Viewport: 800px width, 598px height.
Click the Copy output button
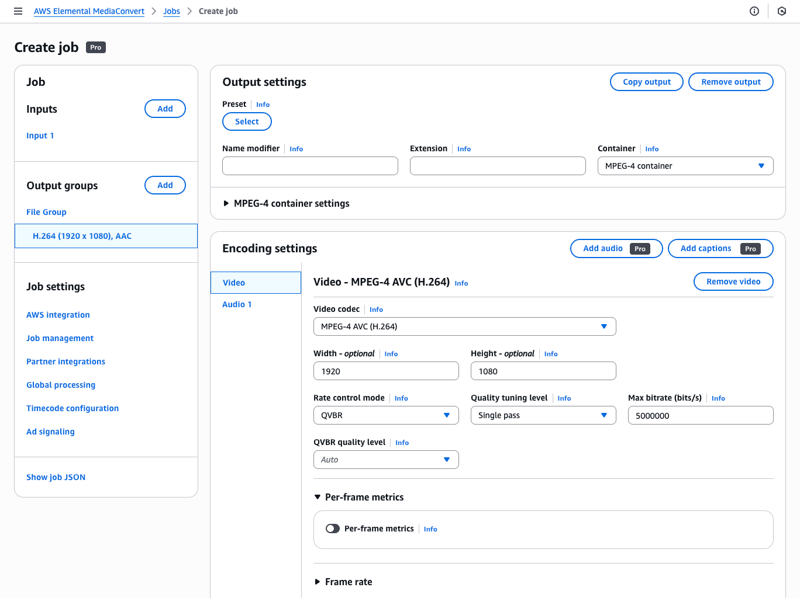(647, 82)
